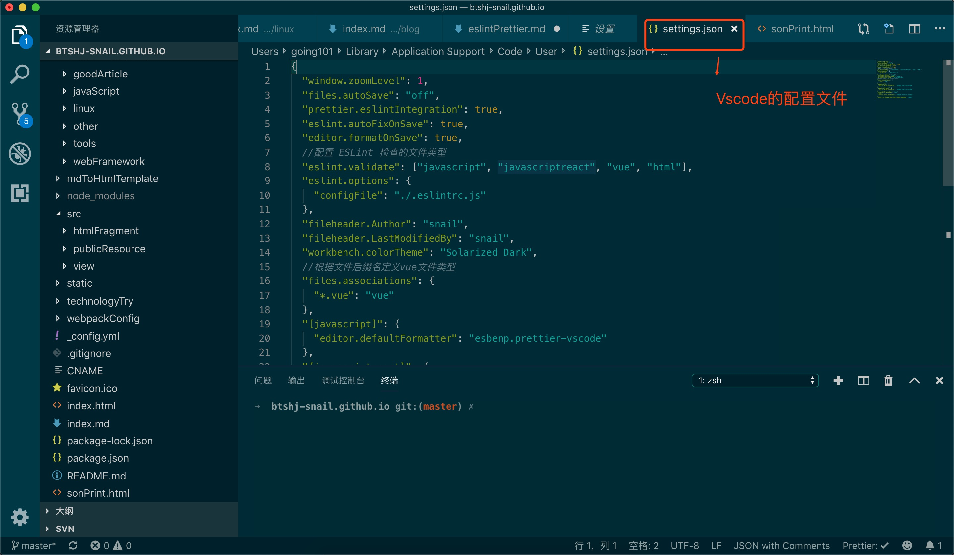Switch to the sonPrint.html tab
954x555 pixels.
point(802,29)
